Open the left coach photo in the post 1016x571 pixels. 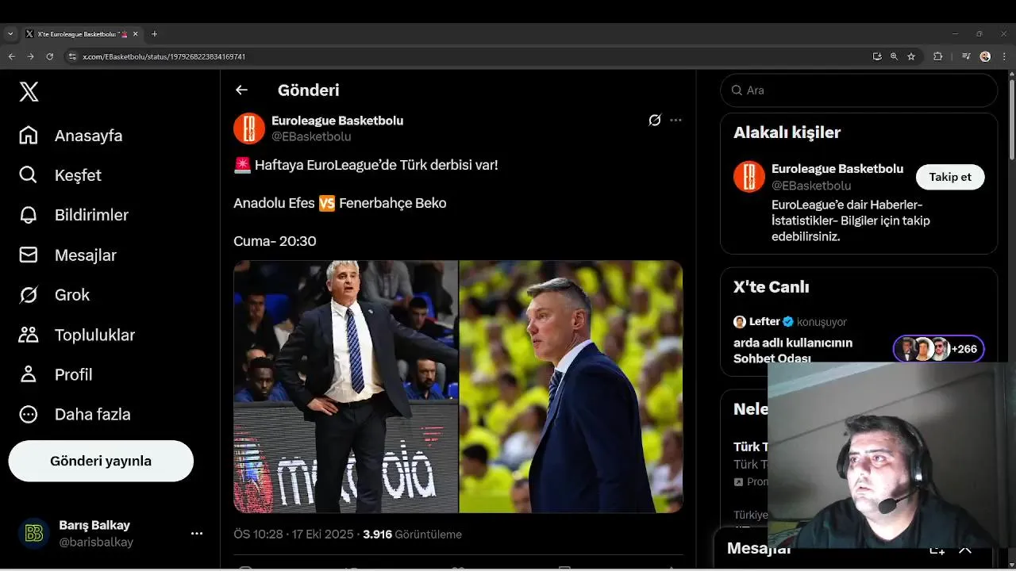click(x=346, y=387)
